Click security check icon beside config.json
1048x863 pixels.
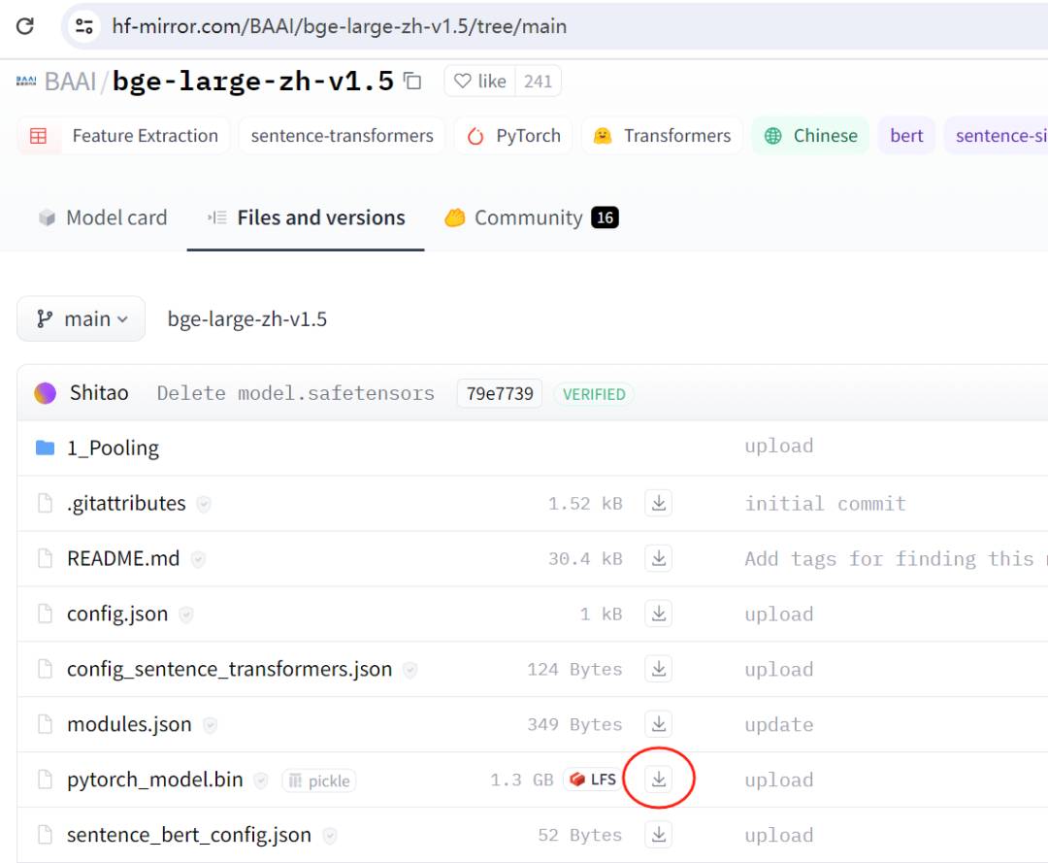(x=186, y=615)
